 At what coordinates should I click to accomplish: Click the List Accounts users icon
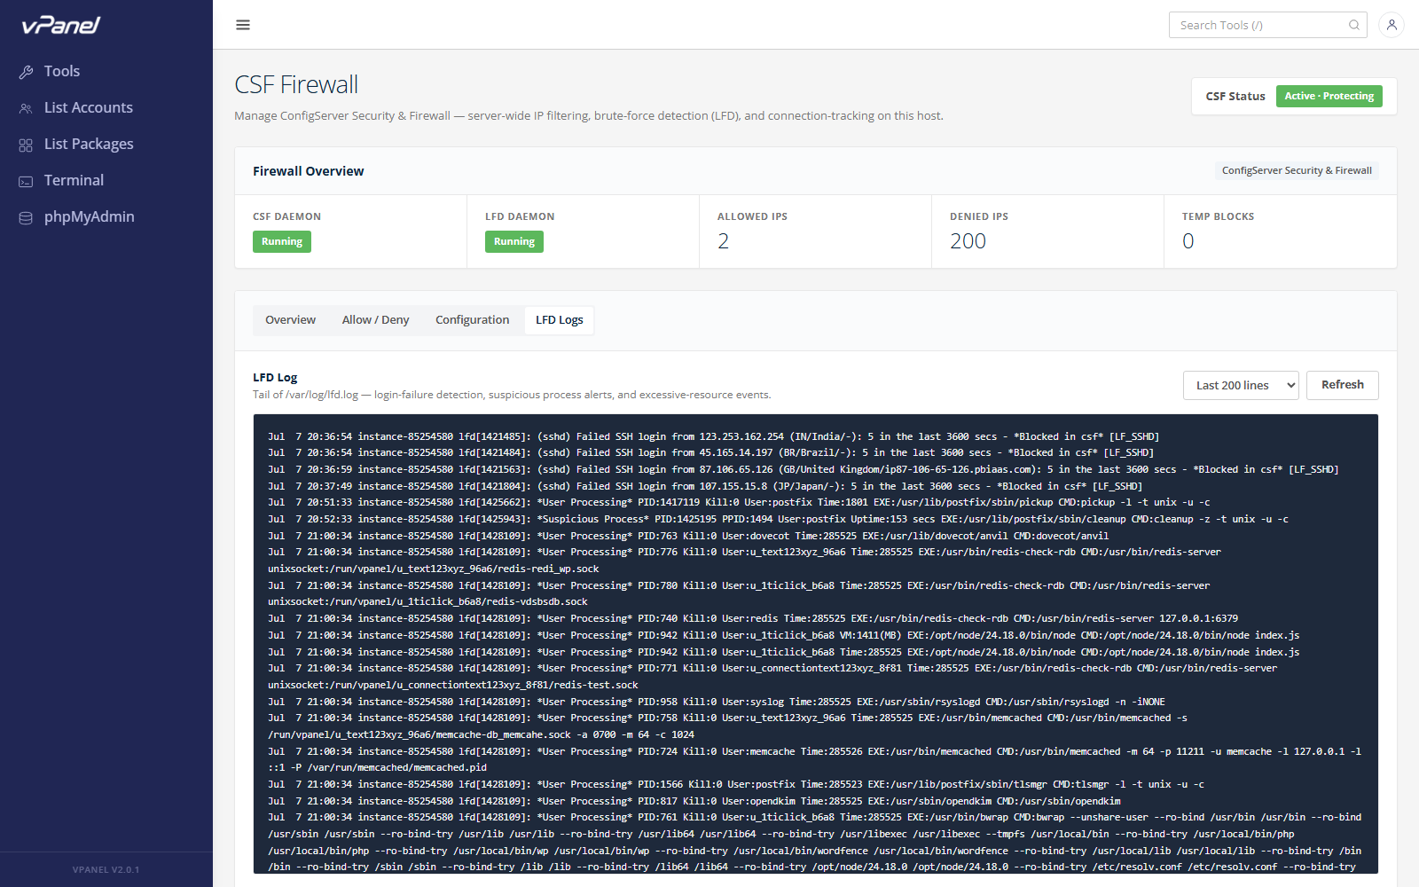(x=26, y=108)
